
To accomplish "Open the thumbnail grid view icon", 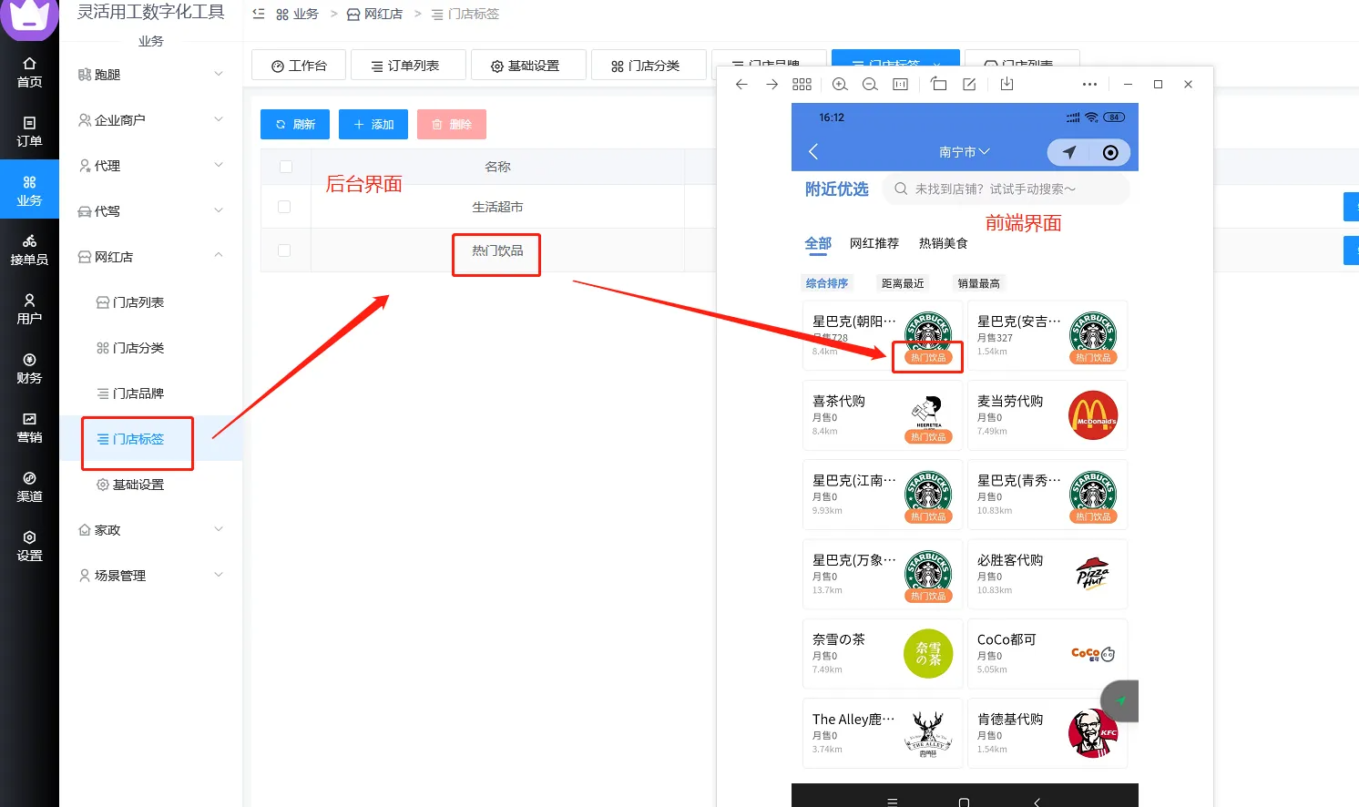I will pos(802,85).
